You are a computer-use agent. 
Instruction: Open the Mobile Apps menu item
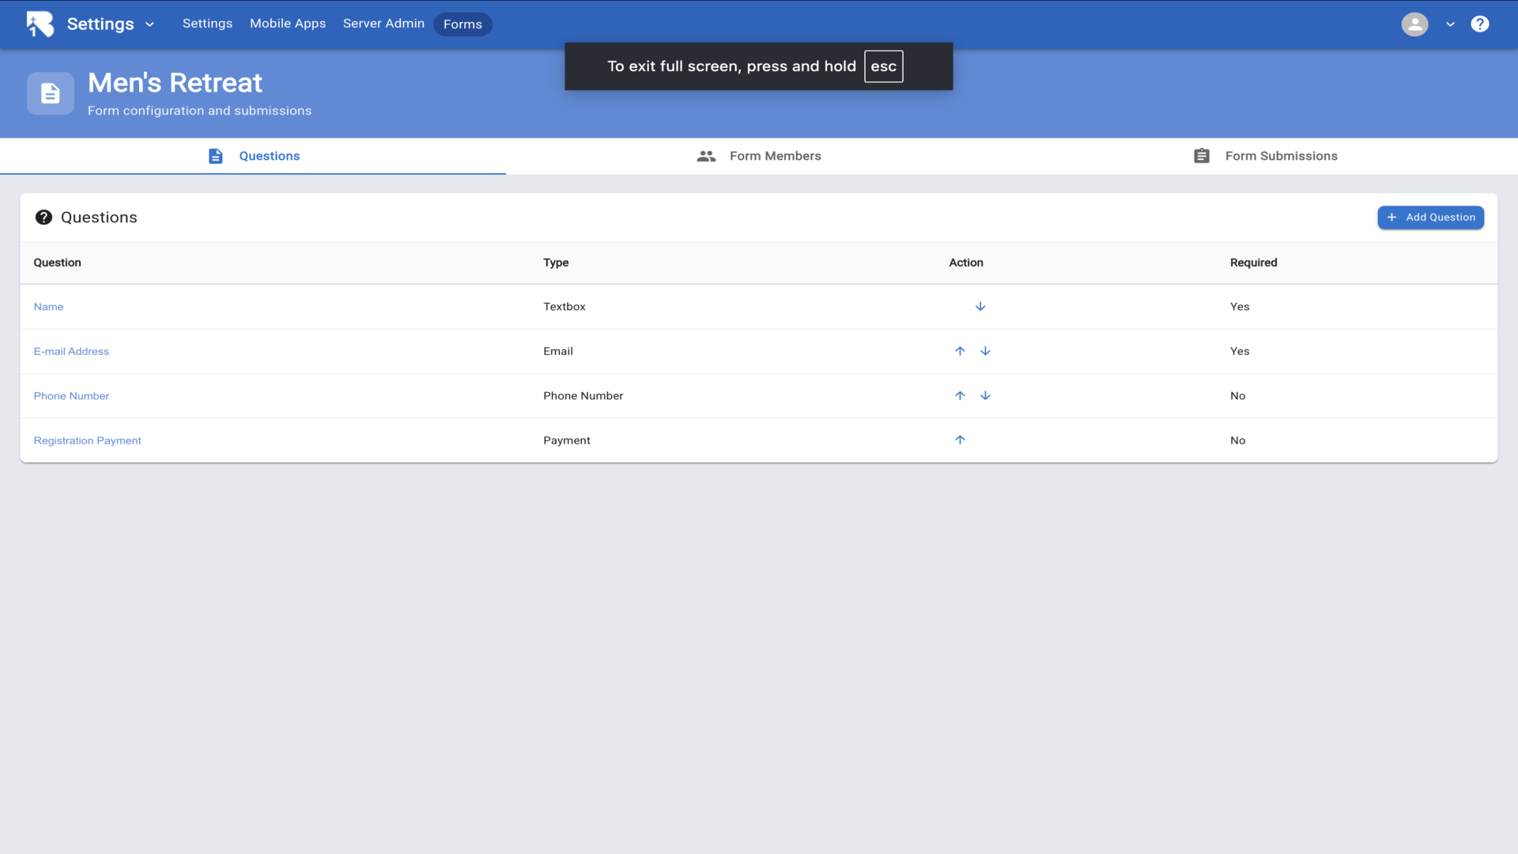[x=288, y=24]
